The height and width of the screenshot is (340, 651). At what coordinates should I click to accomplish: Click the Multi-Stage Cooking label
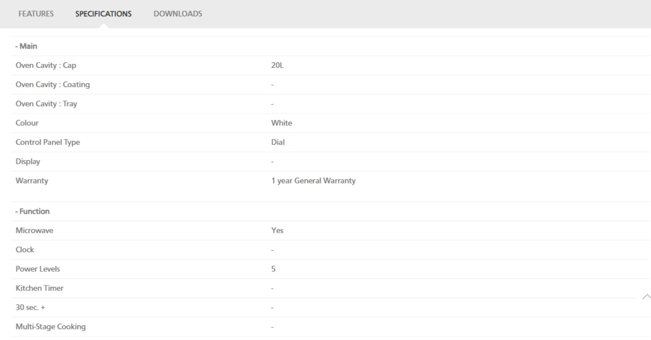tap(51, 327)
